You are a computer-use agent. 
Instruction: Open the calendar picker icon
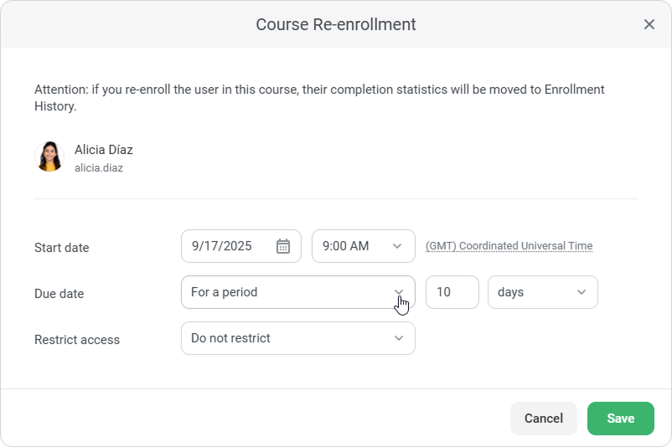coord(283,246)
